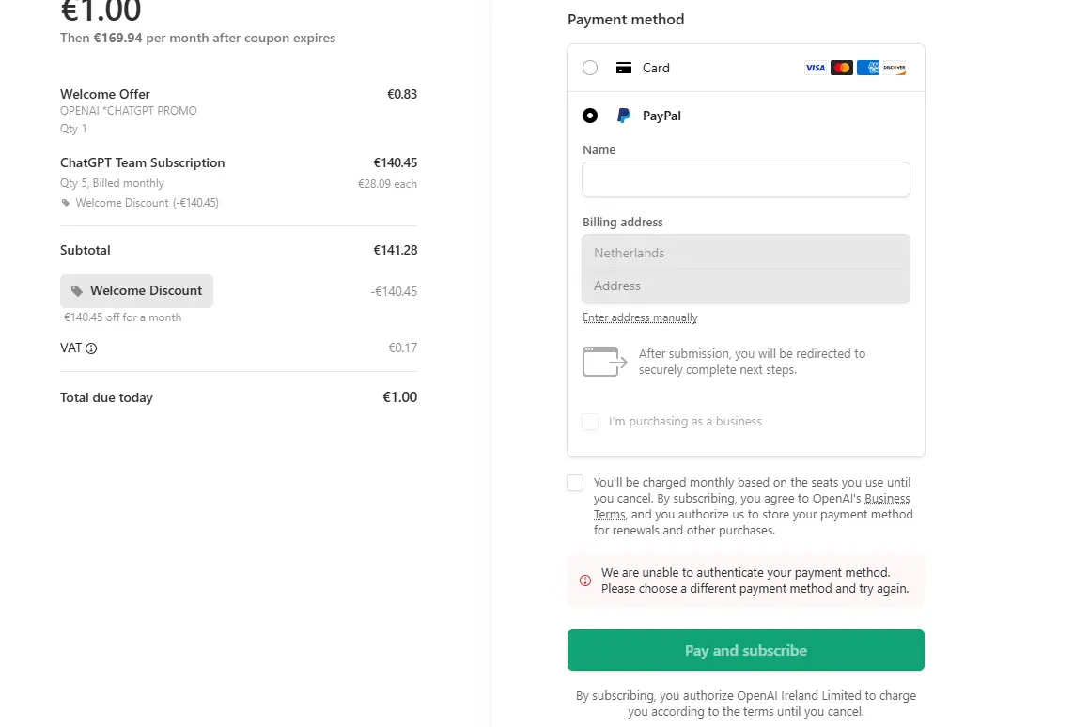
Task: Click the Pay and subscribe button
Action: coord(746,650)
